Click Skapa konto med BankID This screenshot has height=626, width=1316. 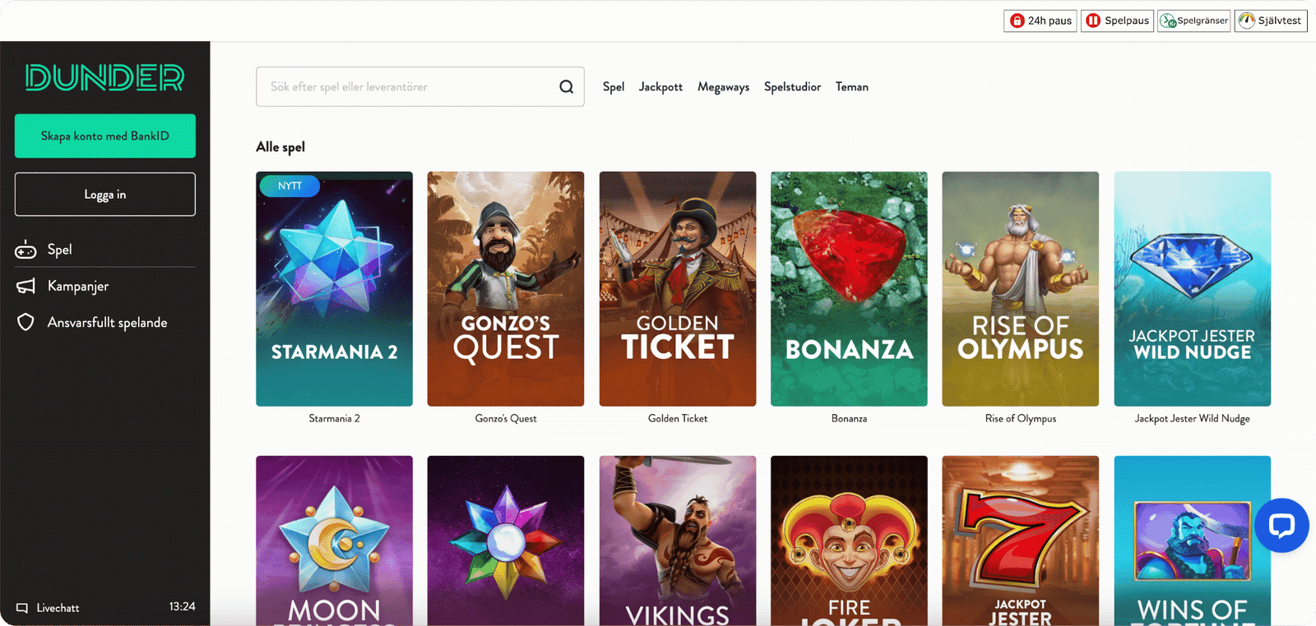pos(105,136)
